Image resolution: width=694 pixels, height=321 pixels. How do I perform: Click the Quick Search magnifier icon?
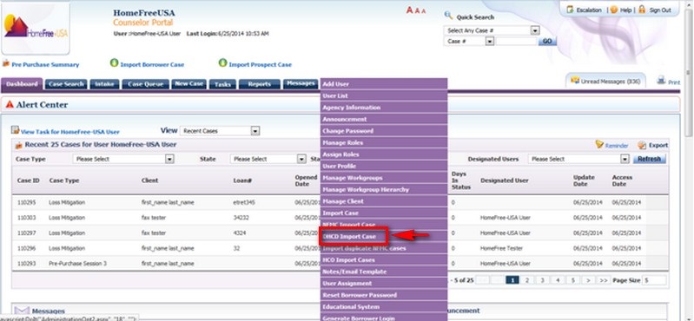pyautogui.click(x=448, y=16)
